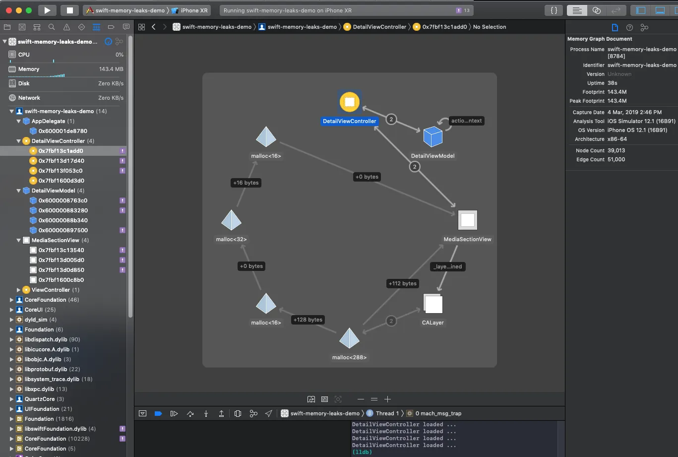Collapse the swift-memory-leaks-demo (14) group
Viewport: 678px width, 457px height.
click(x=11, y=111)
